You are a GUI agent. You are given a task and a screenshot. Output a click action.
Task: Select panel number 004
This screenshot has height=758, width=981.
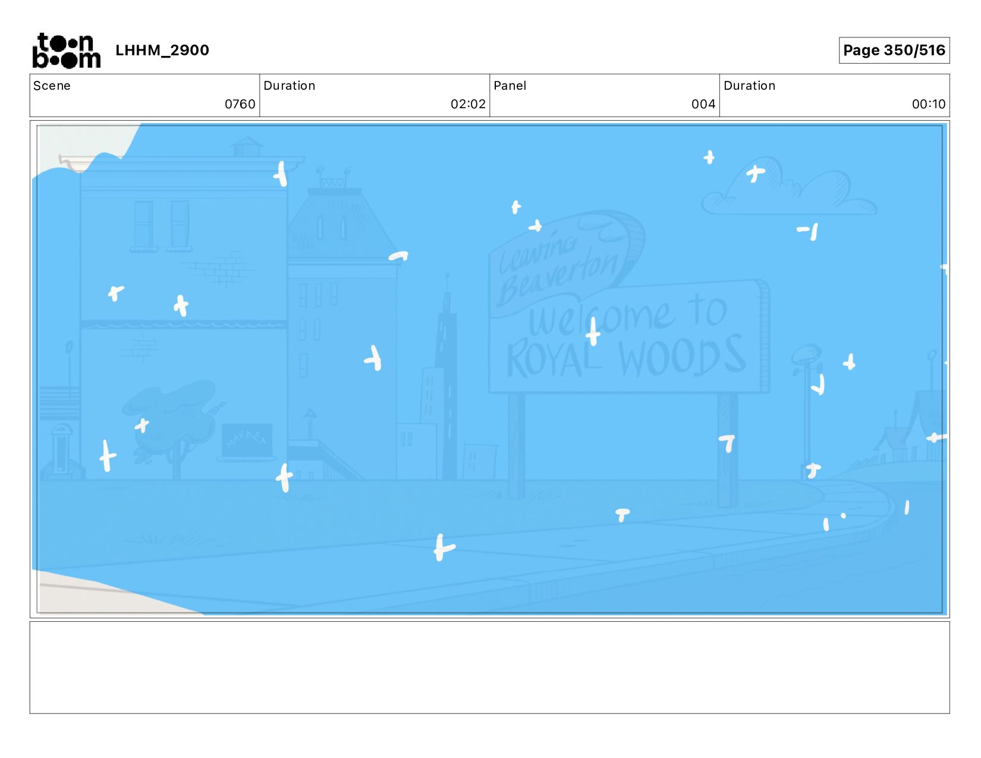[x=703, y=104]
